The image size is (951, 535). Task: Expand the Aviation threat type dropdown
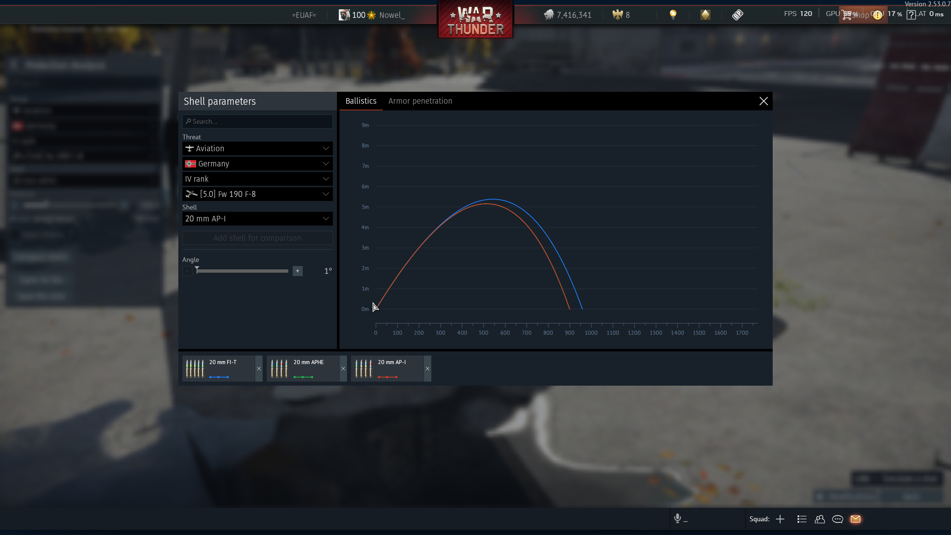pyautogui.click(x=257, y=149)
